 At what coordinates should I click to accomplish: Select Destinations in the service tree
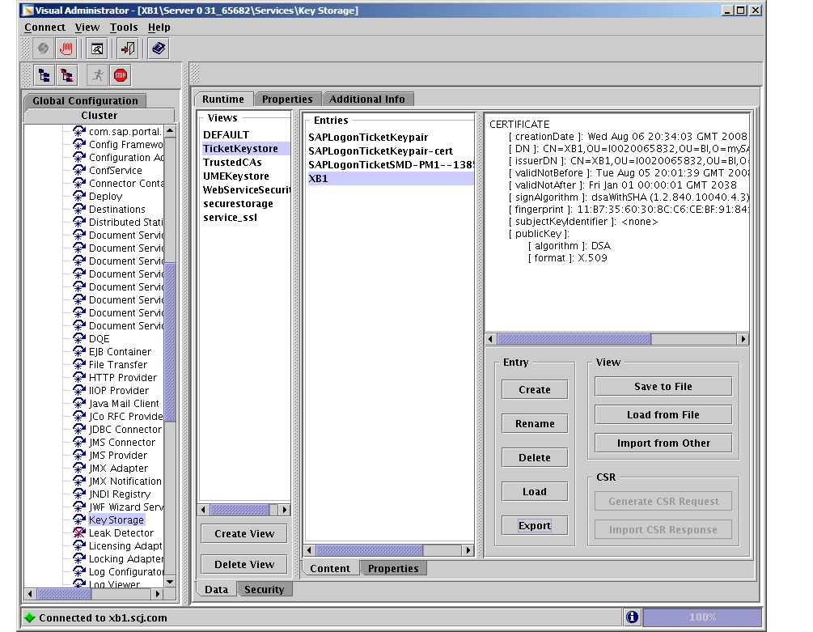click(117, 209)
